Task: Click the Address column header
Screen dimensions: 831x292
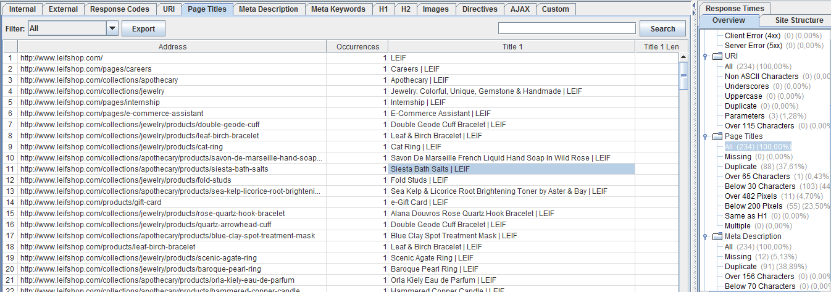Action: point(172,46)
